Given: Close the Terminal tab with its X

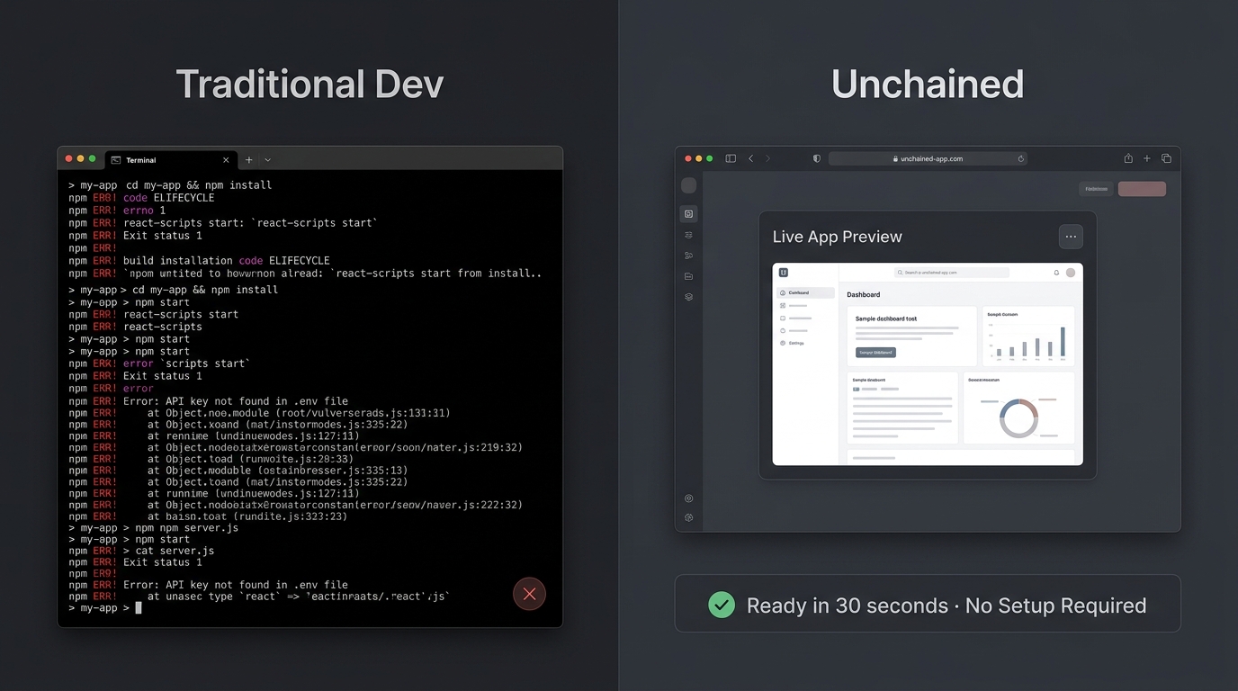Looking at the screenshot, I should pyautogui.click(x=226, y=160).
